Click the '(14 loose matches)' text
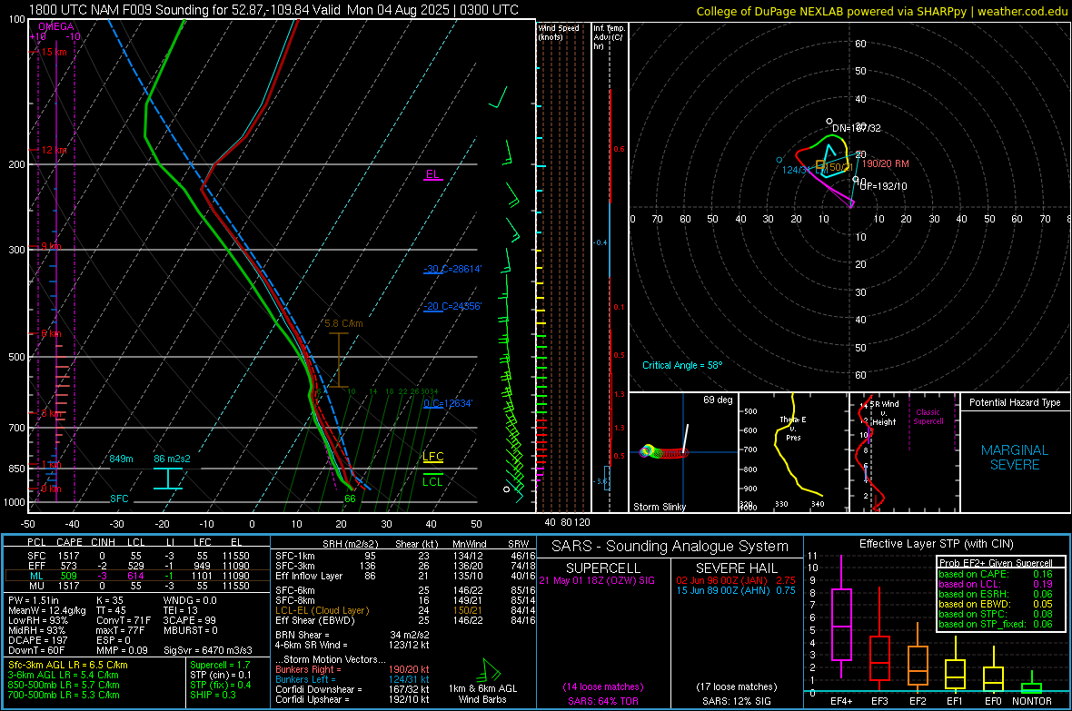1072x711 pixels. (603, 686)
